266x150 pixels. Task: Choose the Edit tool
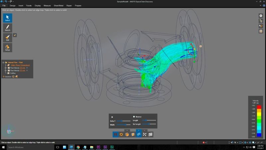tap(7, 38)
